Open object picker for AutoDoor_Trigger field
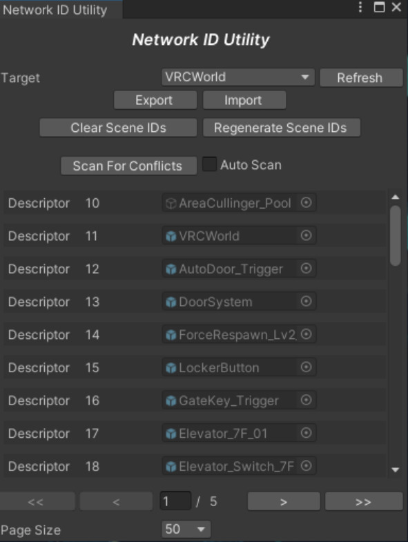 pos(306,269)
